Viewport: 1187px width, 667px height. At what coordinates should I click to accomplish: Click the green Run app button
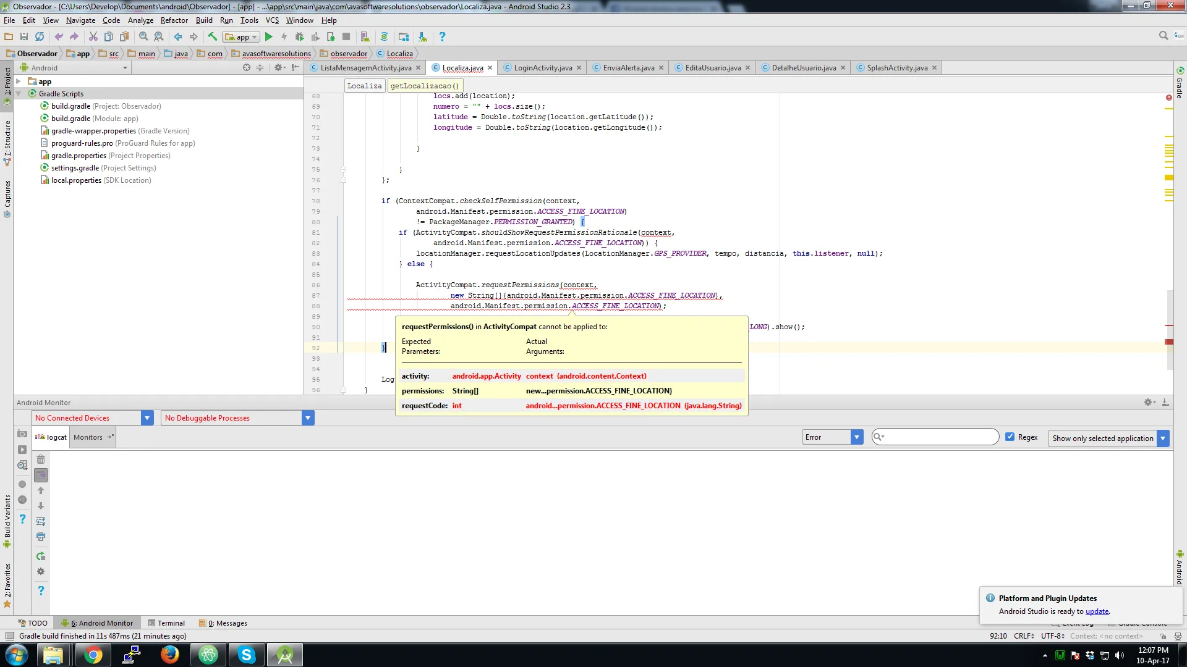point(268,37)
